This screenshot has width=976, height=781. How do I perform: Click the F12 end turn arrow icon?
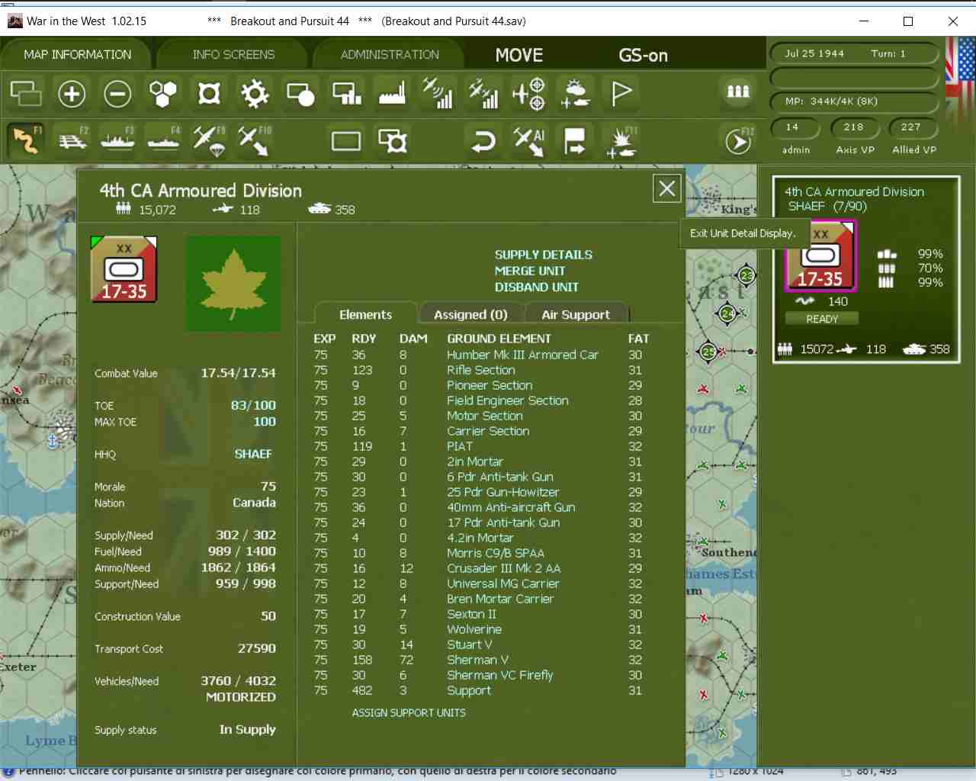[738, 141]
